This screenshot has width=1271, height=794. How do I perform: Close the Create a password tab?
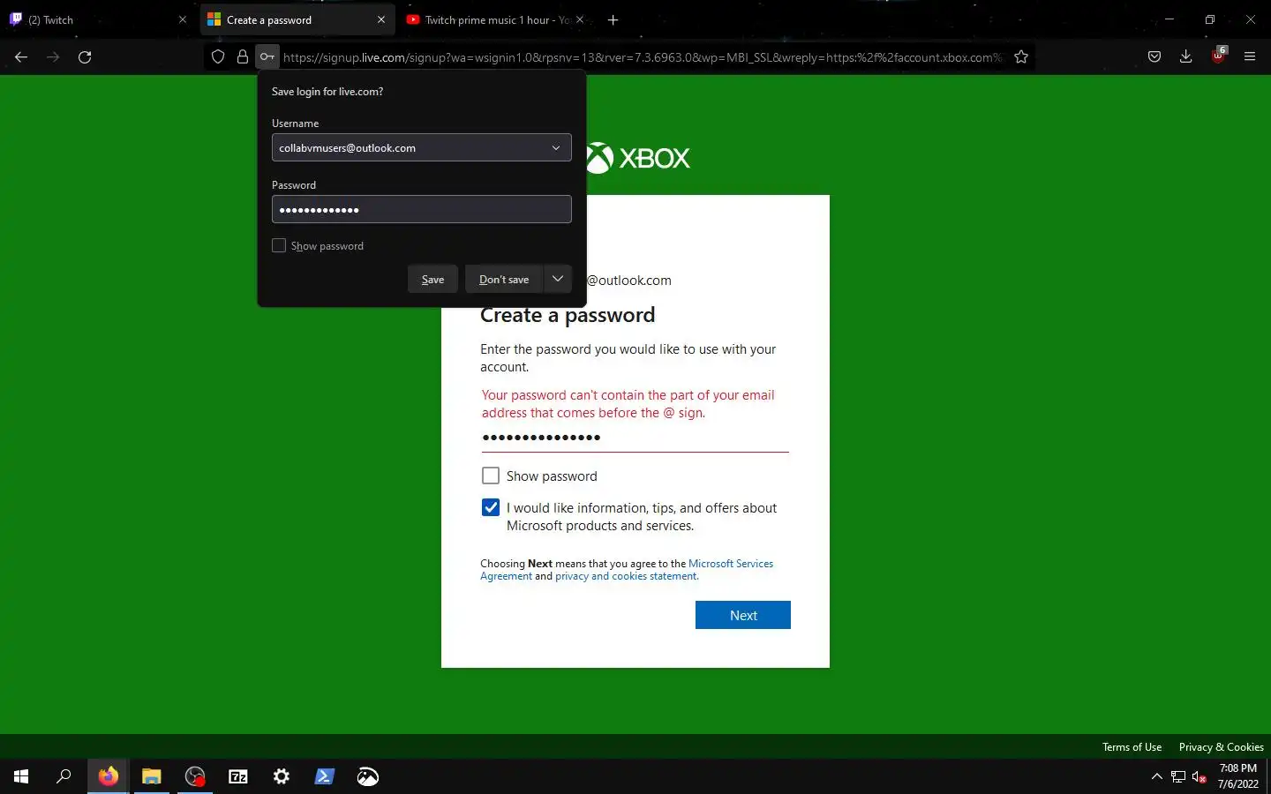pos(381,19)
